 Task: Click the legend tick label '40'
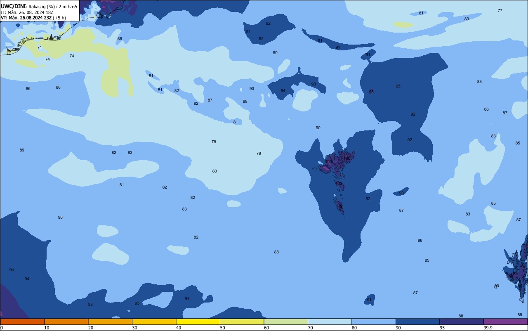179,328
